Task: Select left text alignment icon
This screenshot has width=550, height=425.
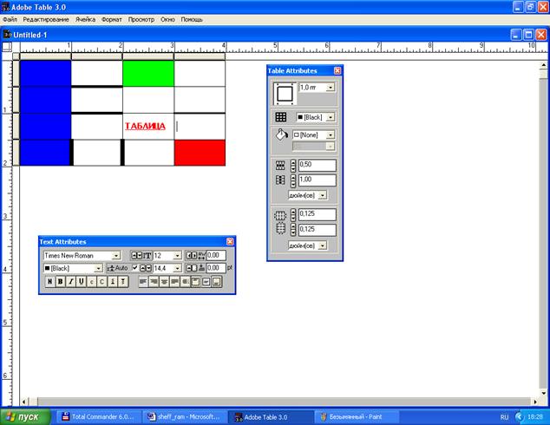Action: (x=144, y=282)
